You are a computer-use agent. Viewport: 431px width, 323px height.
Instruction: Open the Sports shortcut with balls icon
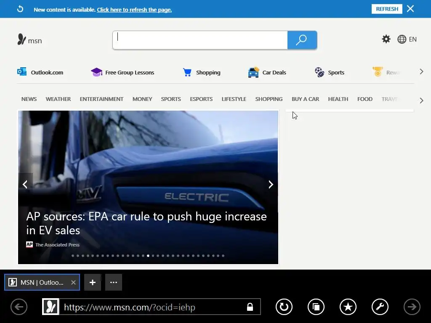point(329,72)
